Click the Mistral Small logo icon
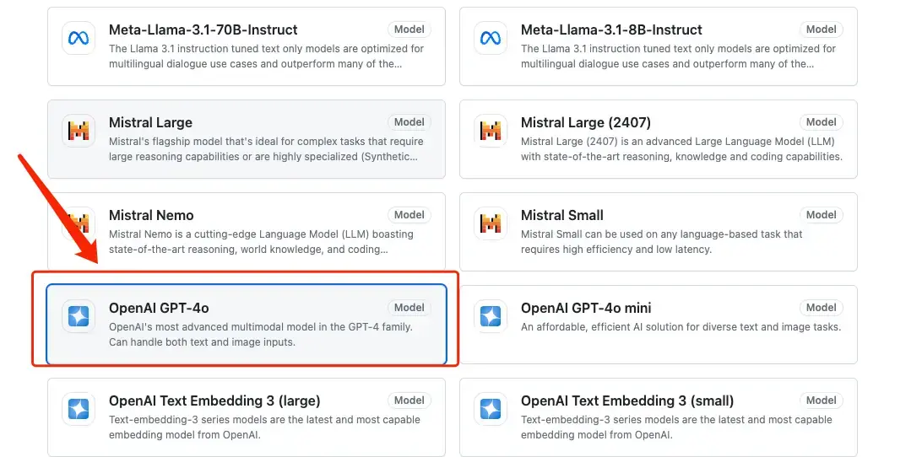Image resolution: width=922 pixels, height=457 pixels. click(491, 223)
